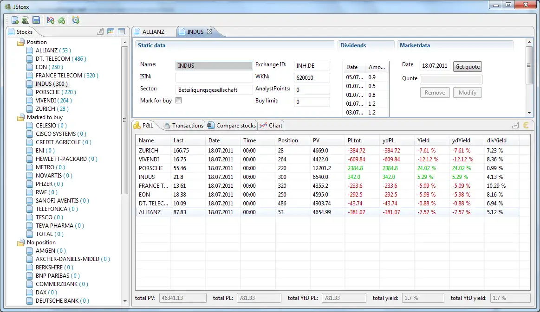Click the coins icon on P&L tab
This screenshot has height=312, width=540.
[x=137, y=125]
